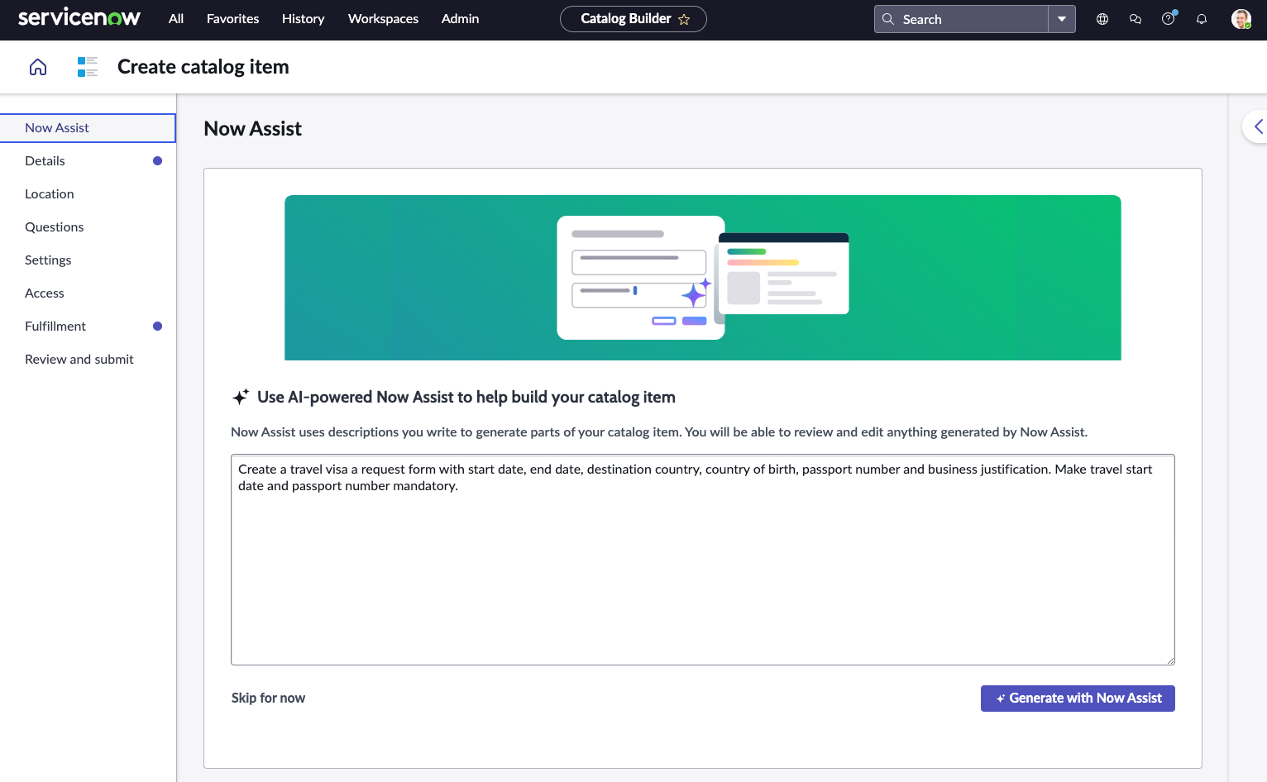Expand the right side panel chevron

[1258, 126]
